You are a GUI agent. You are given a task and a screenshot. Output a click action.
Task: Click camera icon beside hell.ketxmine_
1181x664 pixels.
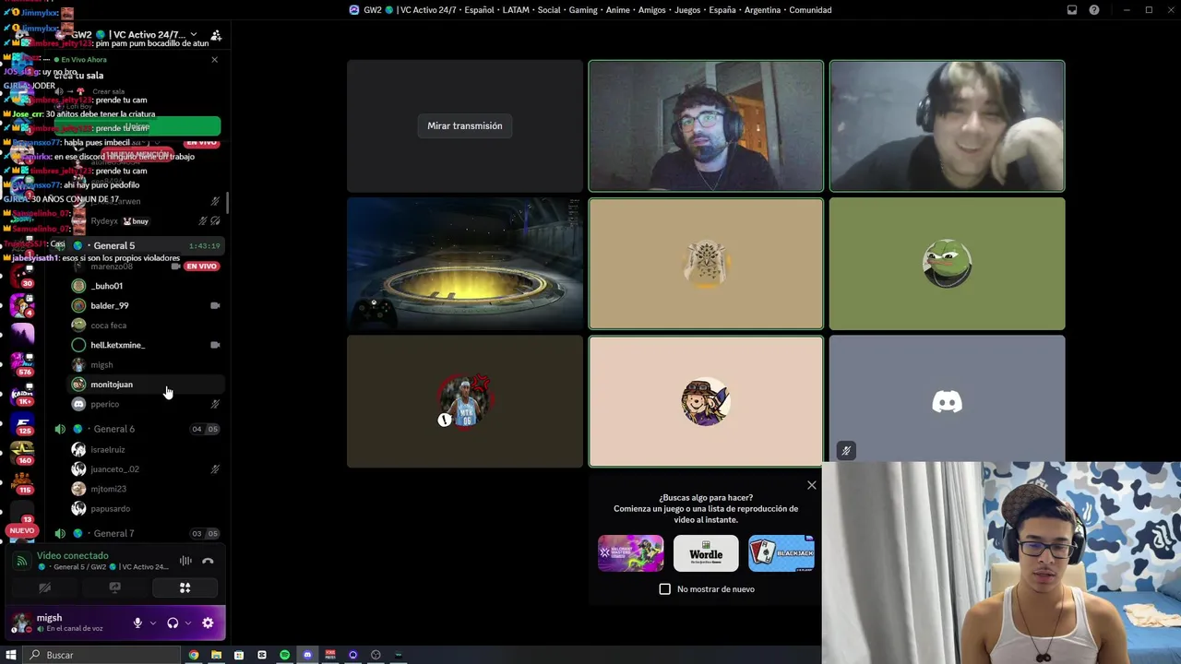[x=215, y=345]
